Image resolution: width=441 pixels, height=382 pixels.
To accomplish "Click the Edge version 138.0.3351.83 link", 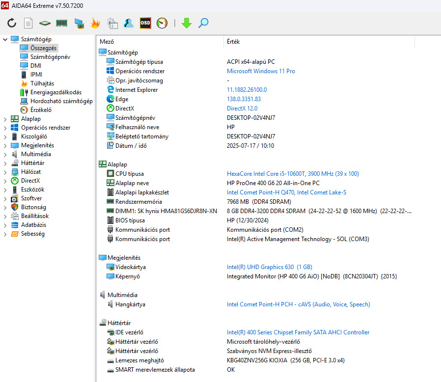I will (244, 99).
